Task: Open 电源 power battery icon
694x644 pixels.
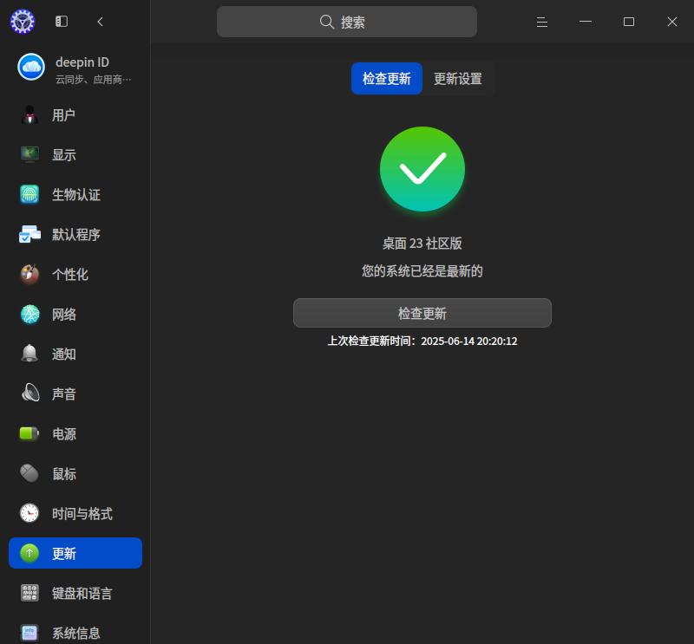Action: (29, 433)
